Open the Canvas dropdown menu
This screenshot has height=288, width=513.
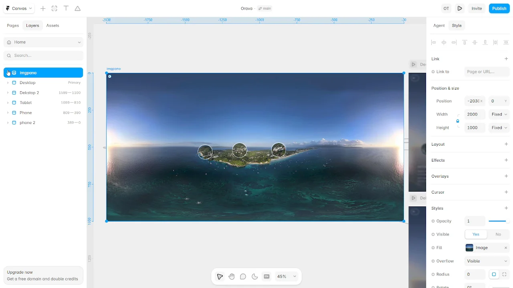pos(19,8)
